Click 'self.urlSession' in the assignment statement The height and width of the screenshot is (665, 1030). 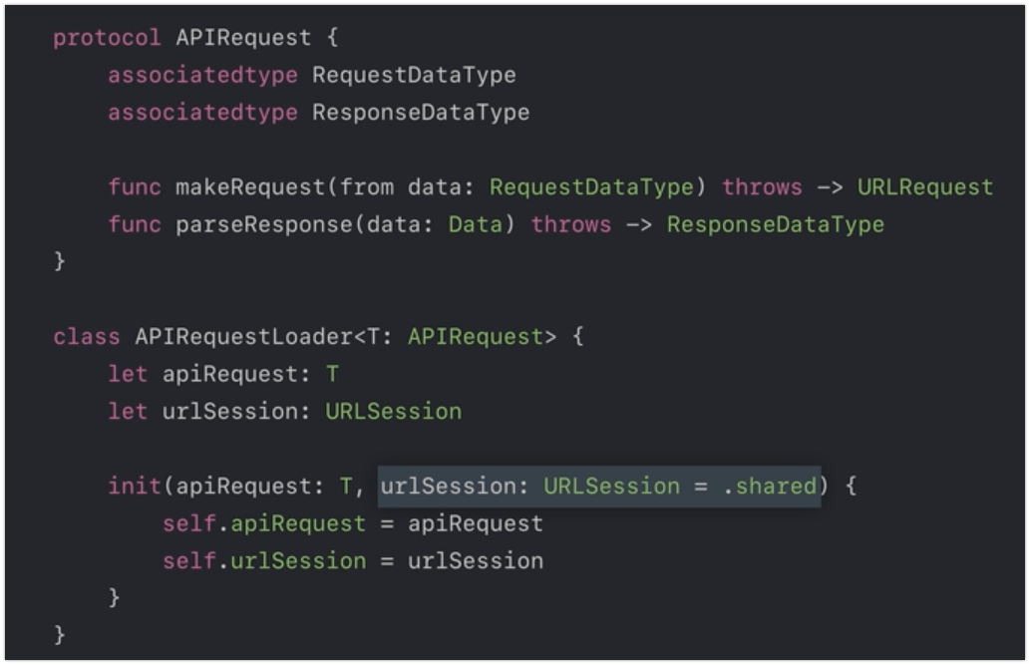tap(264, 561)
